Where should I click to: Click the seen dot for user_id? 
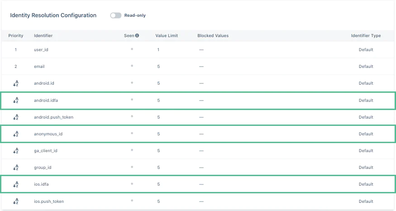tap(132, 49)
